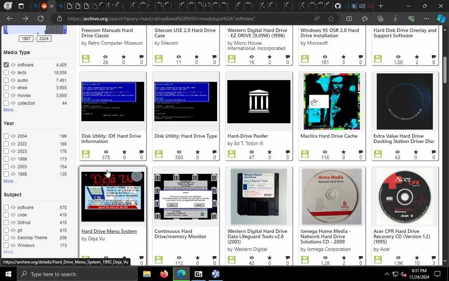Click the Read aloud icon in address bar

pos(317,19)
